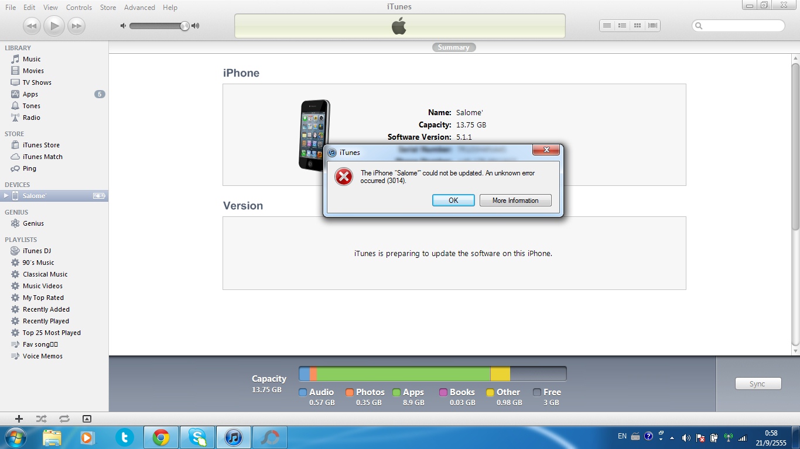This screenshot has height=449, width=800.
Task: Switch to list view icon
Action: coord(607,26)
